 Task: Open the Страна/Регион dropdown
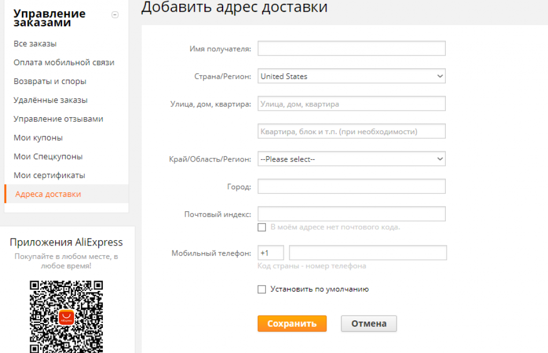(352, 76)
